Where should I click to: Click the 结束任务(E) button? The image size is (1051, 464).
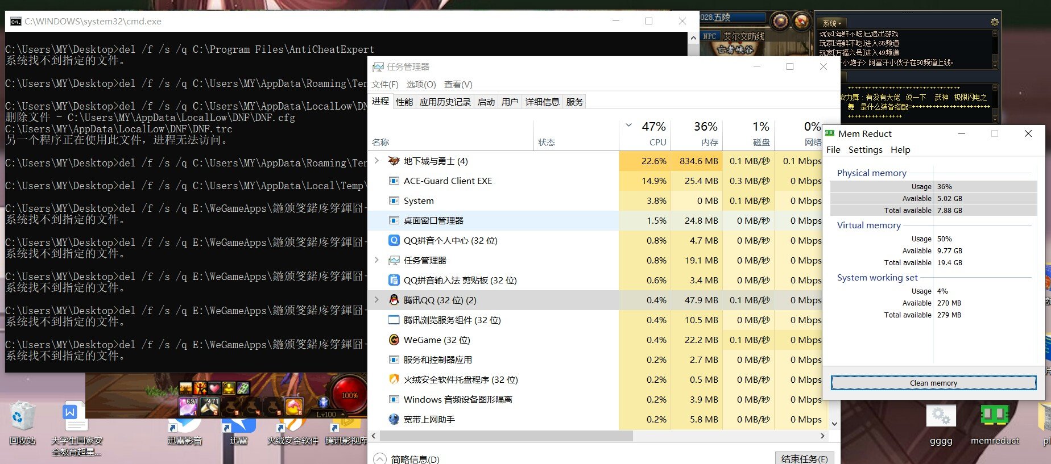click(804, 458)
